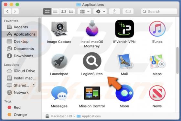
Task: Select the Install mac... volume in sidebar
Action: point(20,78)
